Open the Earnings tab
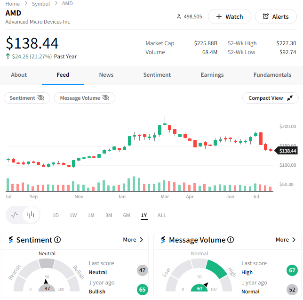This screenshot has height=300, width=303. (x=212, y=75)
